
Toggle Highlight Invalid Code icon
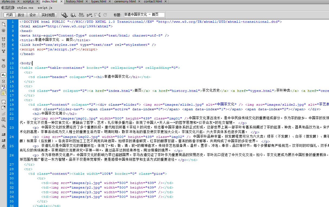coord(4,81)
